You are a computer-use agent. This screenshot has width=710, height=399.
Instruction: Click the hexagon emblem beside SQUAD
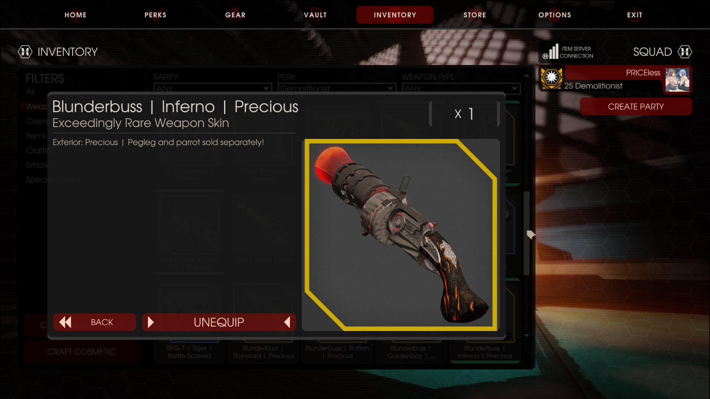point(684,52)
